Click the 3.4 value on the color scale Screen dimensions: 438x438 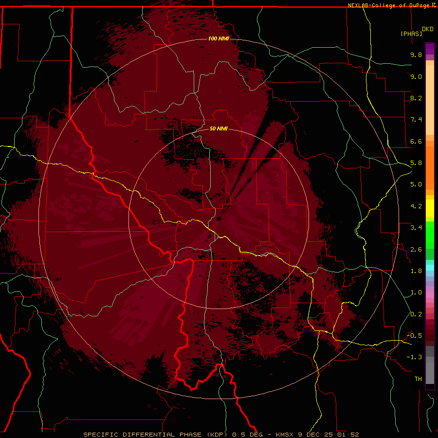416,228
